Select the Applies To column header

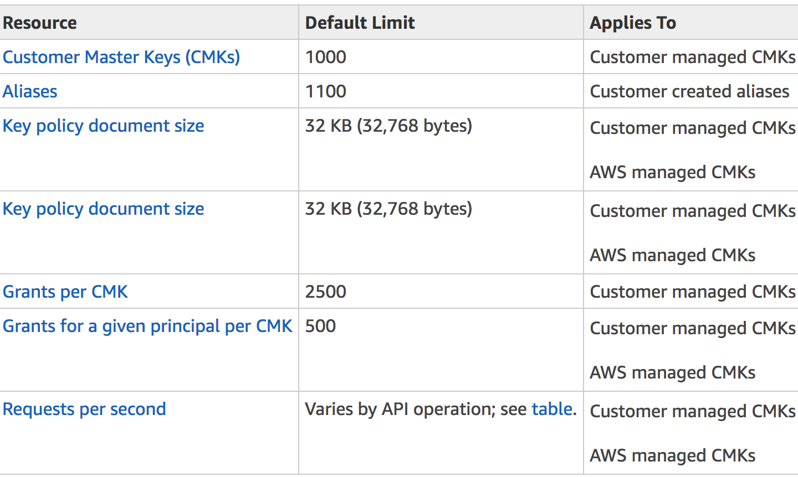633,23
